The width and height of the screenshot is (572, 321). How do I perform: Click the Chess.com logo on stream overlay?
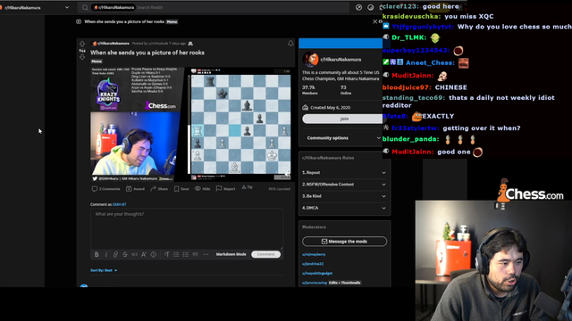point(530,191)
